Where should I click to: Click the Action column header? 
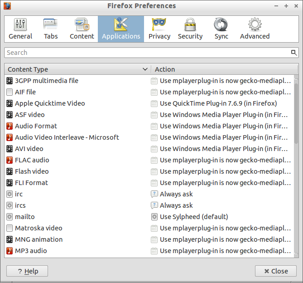tap(225, 69)
